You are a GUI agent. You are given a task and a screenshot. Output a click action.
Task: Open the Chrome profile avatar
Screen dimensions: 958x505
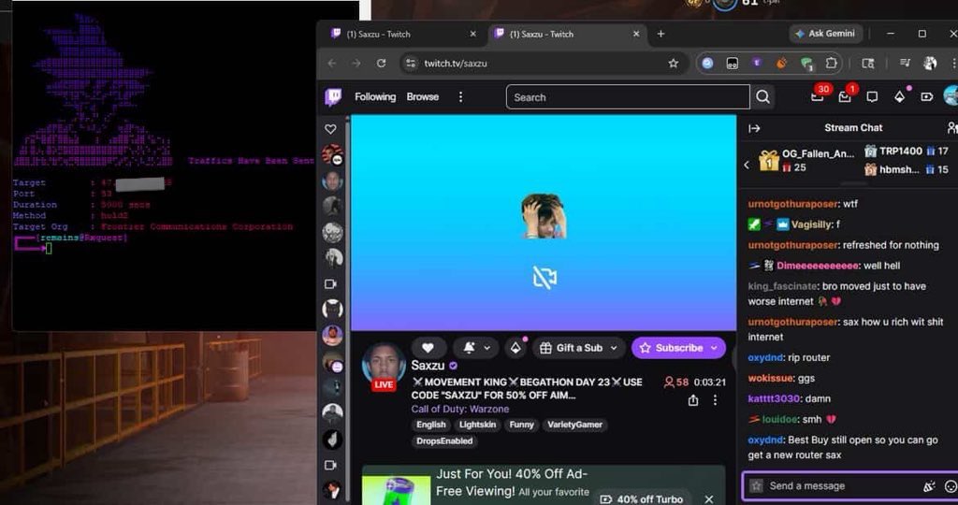(x=930, y=63)
